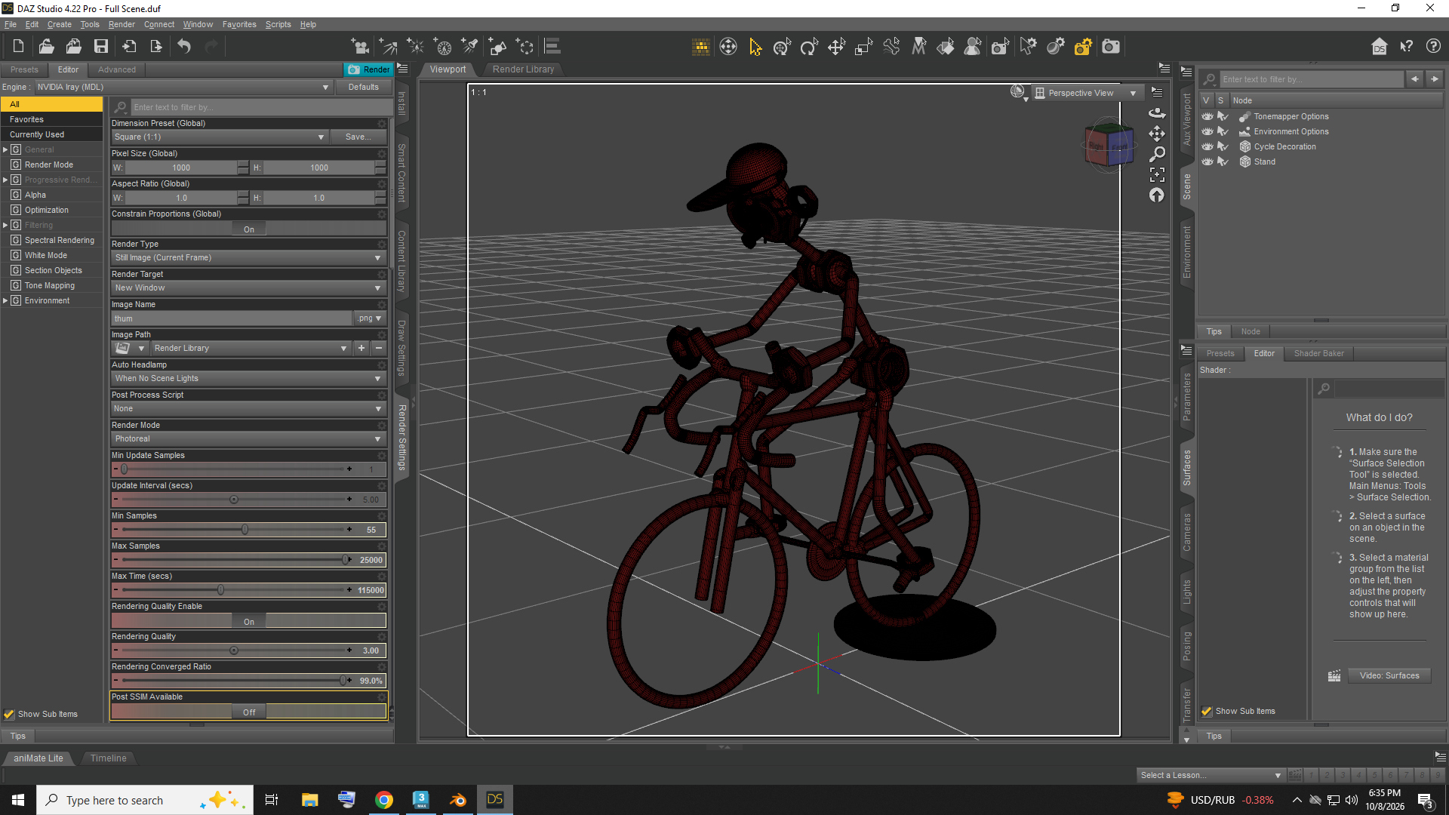Image resolution: width=1449 pixels, height=815 pixels.
Task: Click the Save... preset button
Action: click(358, 137)
